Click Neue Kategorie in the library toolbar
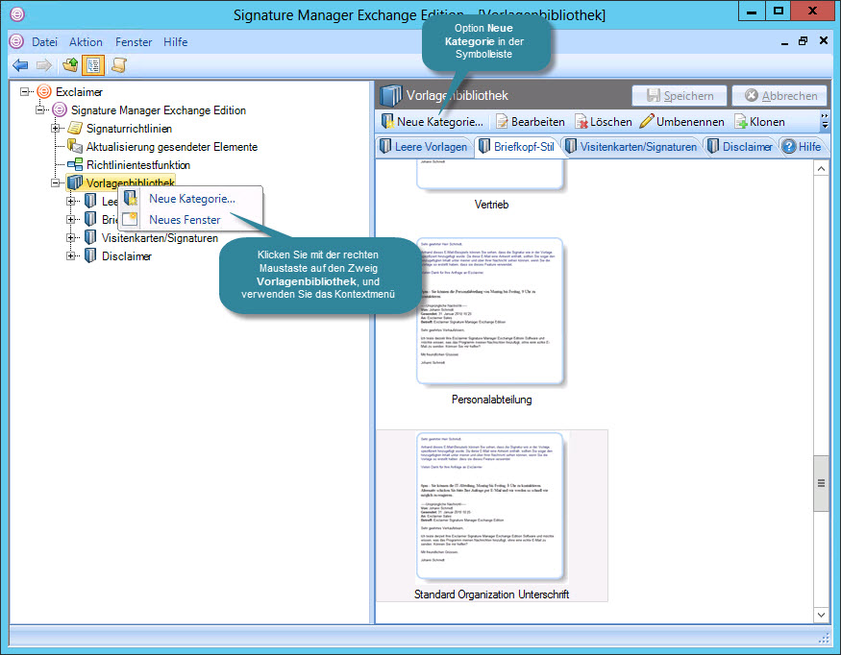 coord(432,122)
